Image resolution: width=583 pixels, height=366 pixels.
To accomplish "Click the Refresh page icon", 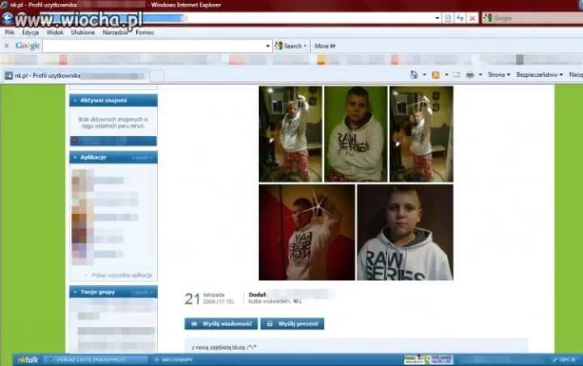I will 460,18.
